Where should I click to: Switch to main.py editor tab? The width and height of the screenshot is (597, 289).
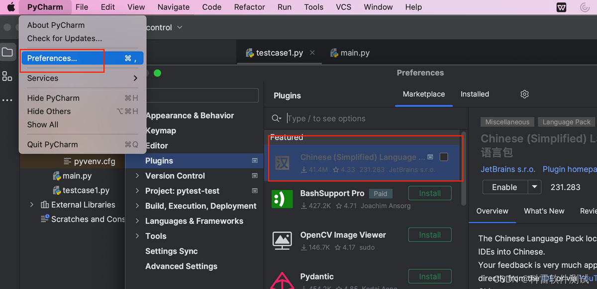350,53
